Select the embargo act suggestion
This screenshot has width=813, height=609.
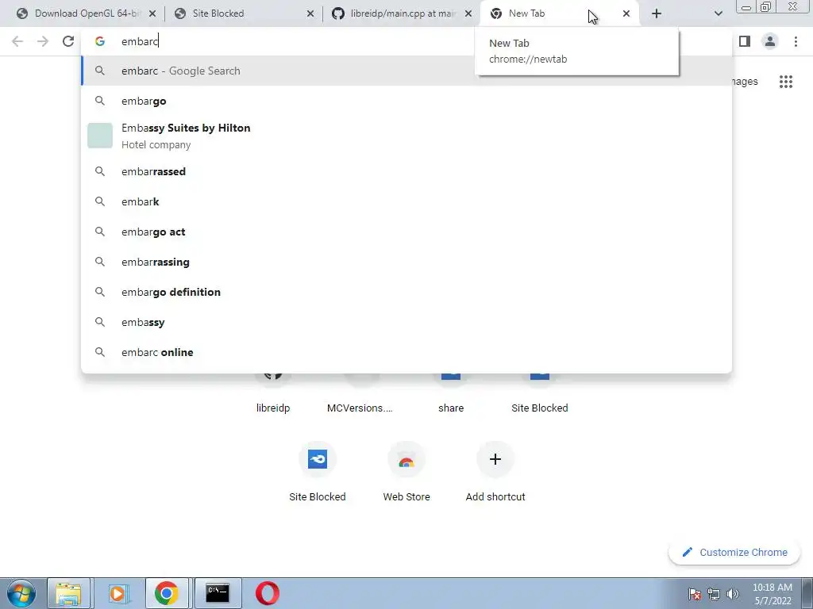click(406, 232)
